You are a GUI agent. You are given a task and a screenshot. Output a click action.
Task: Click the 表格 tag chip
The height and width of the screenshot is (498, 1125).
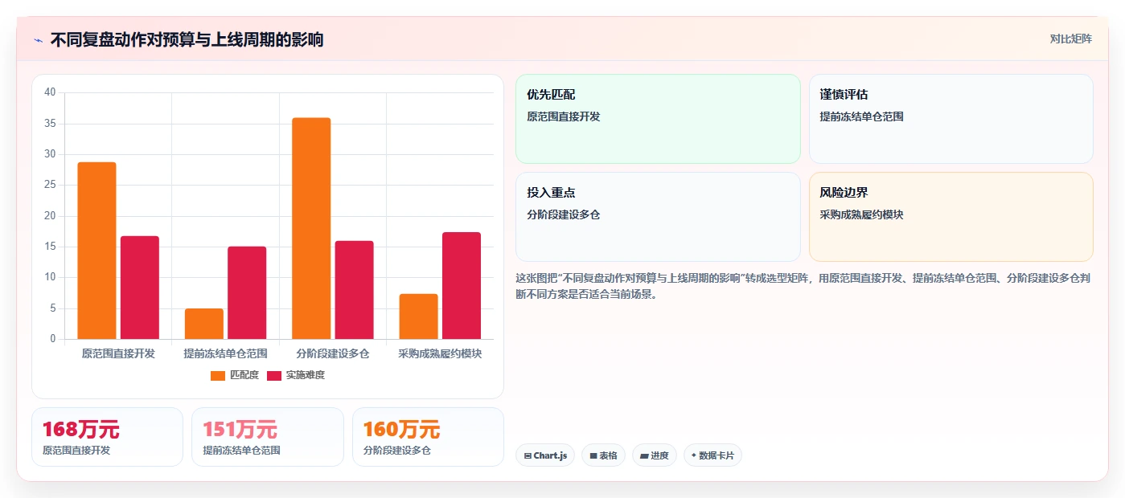(x=603, y=455)
